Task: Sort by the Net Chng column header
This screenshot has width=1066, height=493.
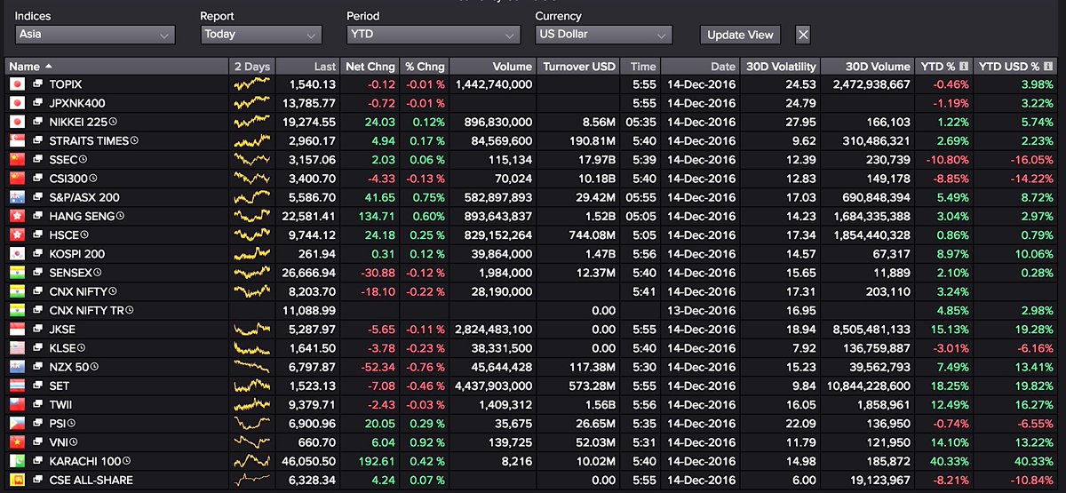Action: pyautogui.click(x=370, y=67)
